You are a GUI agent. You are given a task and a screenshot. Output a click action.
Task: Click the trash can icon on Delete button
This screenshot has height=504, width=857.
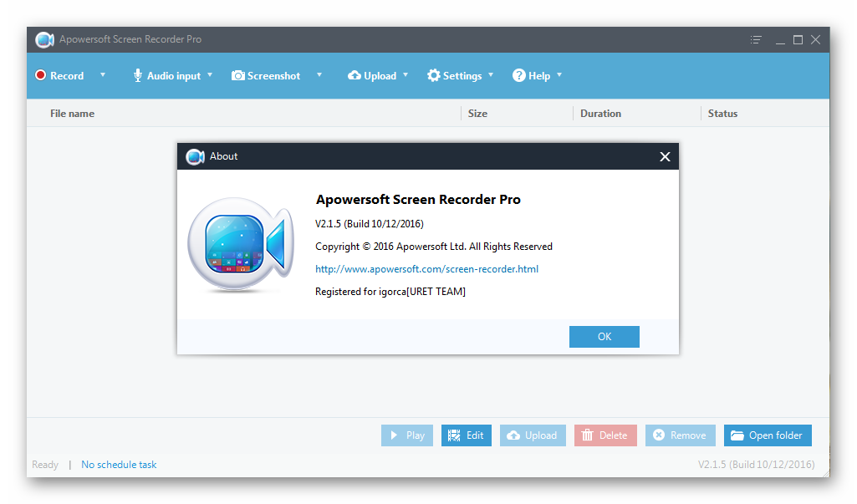point(588,435)
